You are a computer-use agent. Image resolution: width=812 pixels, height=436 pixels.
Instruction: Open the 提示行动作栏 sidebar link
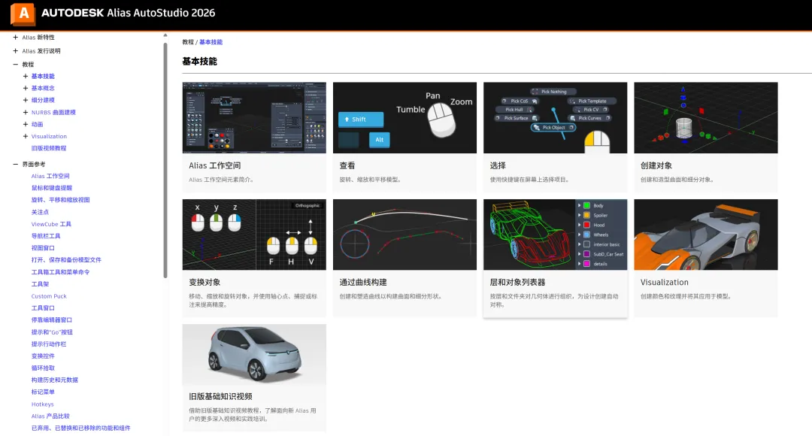pos(49,344)
